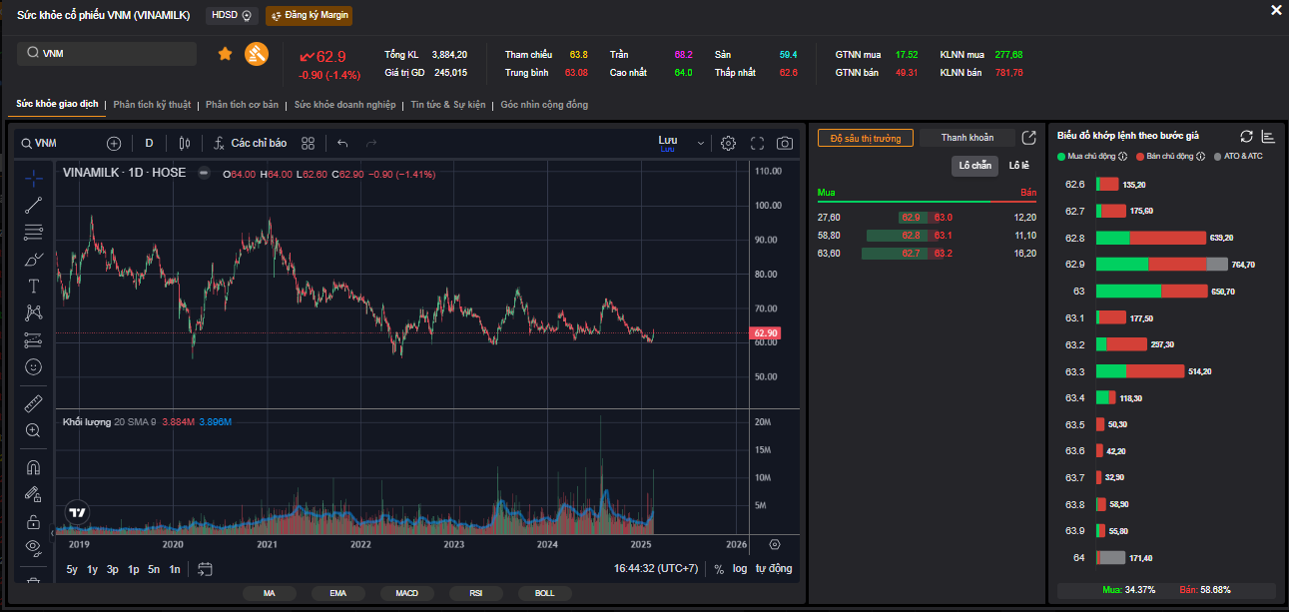This screenshot has width=1289, height=612.
Task: Enter fullscreen chart mode
Action: [x=757, y=143]
